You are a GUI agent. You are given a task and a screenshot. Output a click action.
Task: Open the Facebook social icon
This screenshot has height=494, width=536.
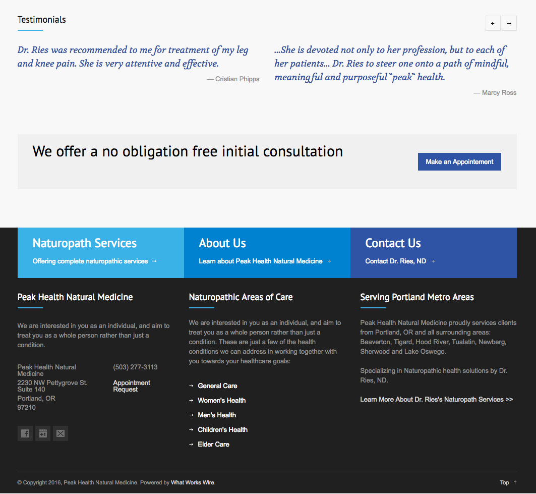pos(25,433)
